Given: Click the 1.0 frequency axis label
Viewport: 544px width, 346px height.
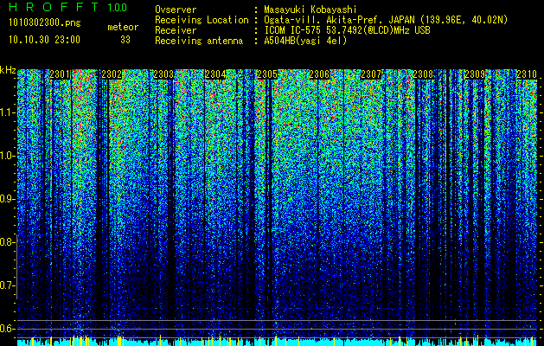Looking at the screenshot, I should point(7,156).
